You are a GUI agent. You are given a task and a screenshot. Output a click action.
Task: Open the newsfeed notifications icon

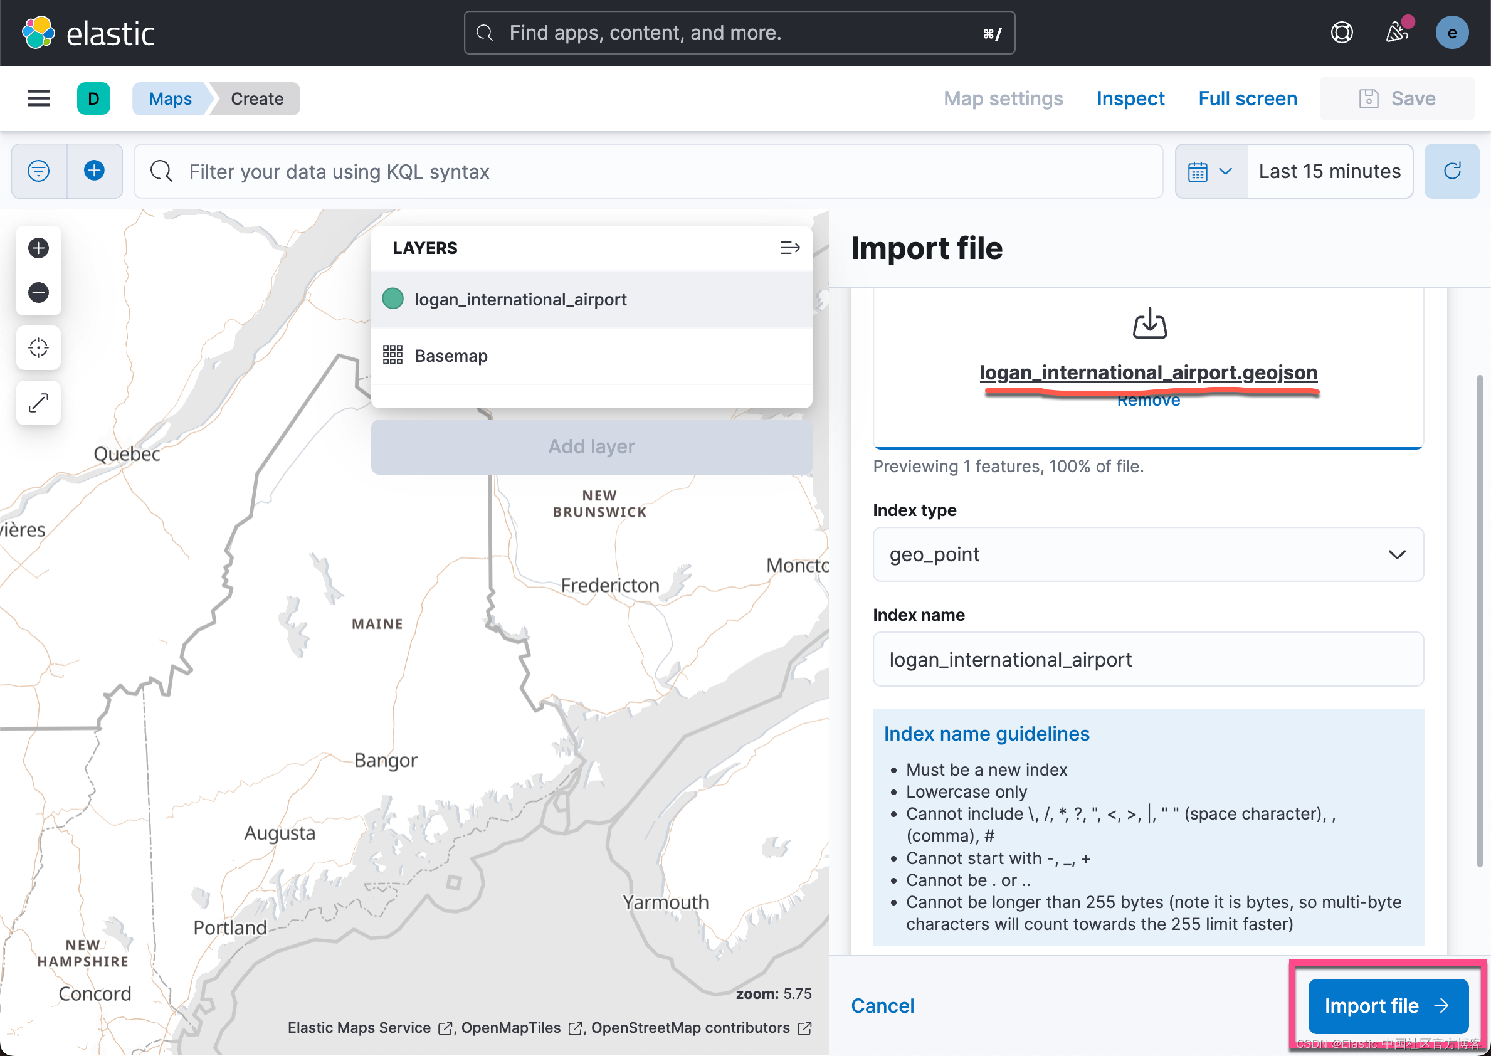click(1396, 33)
